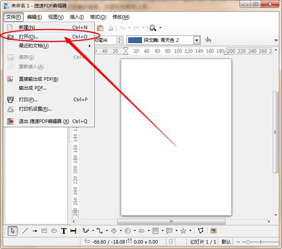Expand the toolbar overflow chevron
Viewport: 282px width, 249px height.
pos(276,40)
